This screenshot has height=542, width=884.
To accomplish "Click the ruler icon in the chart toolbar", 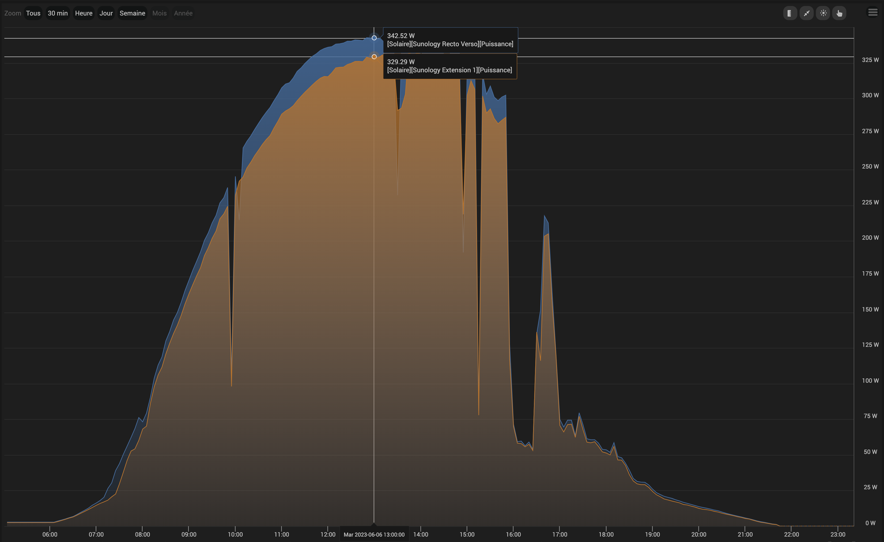I will pyautogui.click(x=790, y=13).
